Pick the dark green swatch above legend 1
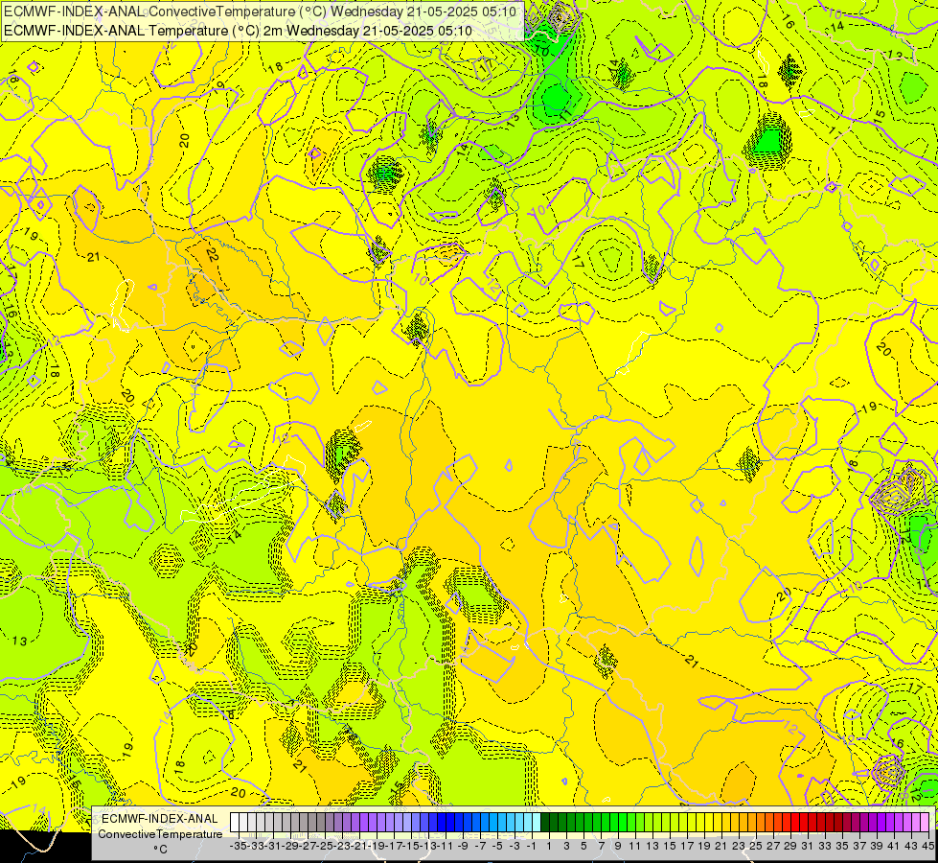This screenshot has width=938, height=863. point(545,823)
